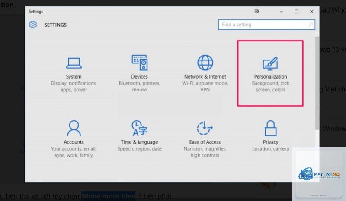Maximize the Settings window
Viewport: 346px width, 201px height.
pyautogui.click(x=297, y=12)
